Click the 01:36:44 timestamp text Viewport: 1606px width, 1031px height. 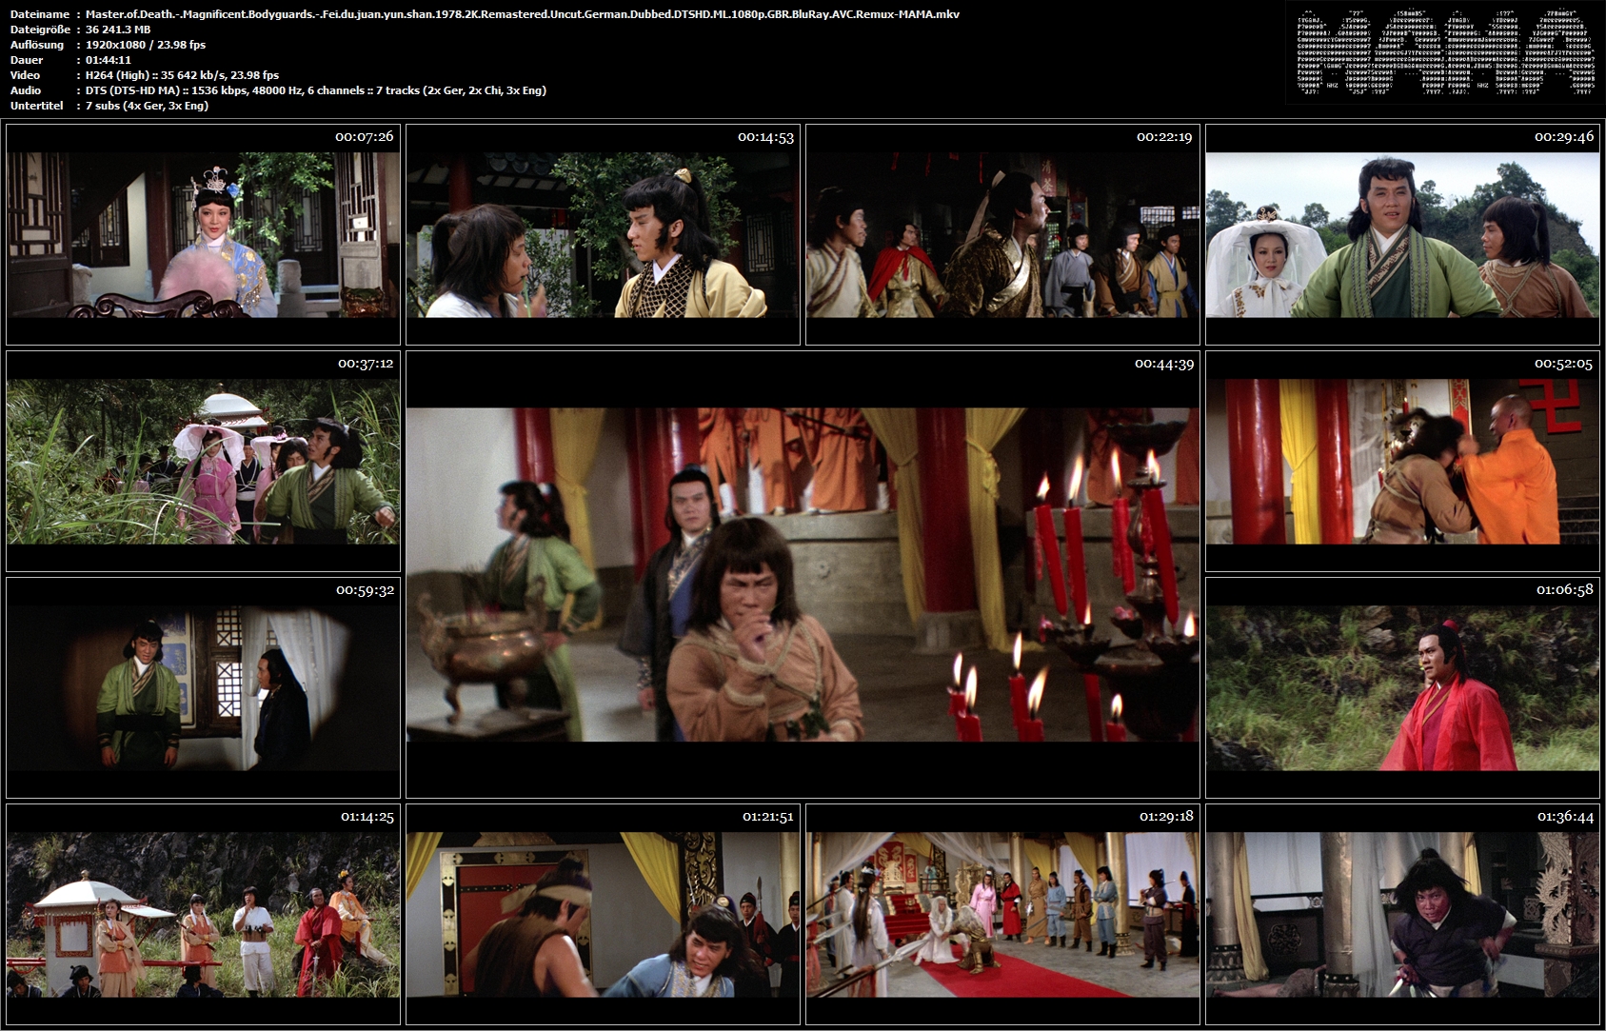pos(1565,817)
